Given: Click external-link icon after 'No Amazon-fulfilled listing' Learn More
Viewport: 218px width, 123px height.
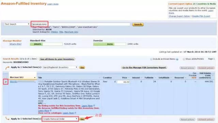Looking at the screenshot, I should (51, 110).
